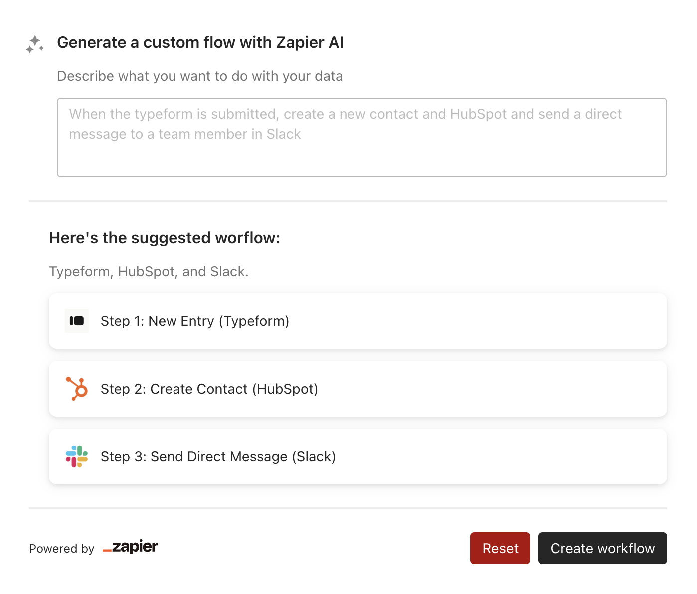Click the Typeform icon in Step 1

click(77, 321)
